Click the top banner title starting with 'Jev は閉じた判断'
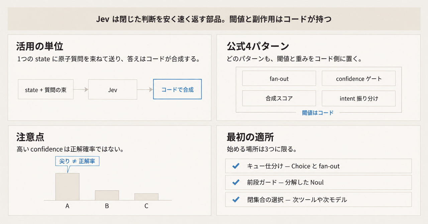This screenshot has width=428, height=224. click(214, 19)
